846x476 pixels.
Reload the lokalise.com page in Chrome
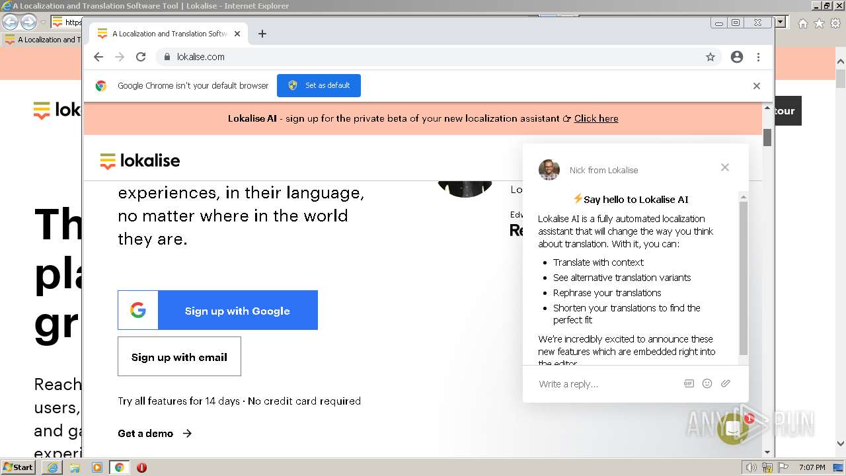pos(141,57)
